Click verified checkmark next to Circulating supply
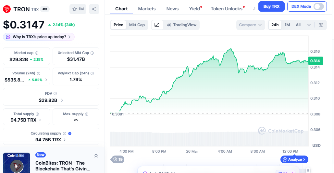 [70, 134]
